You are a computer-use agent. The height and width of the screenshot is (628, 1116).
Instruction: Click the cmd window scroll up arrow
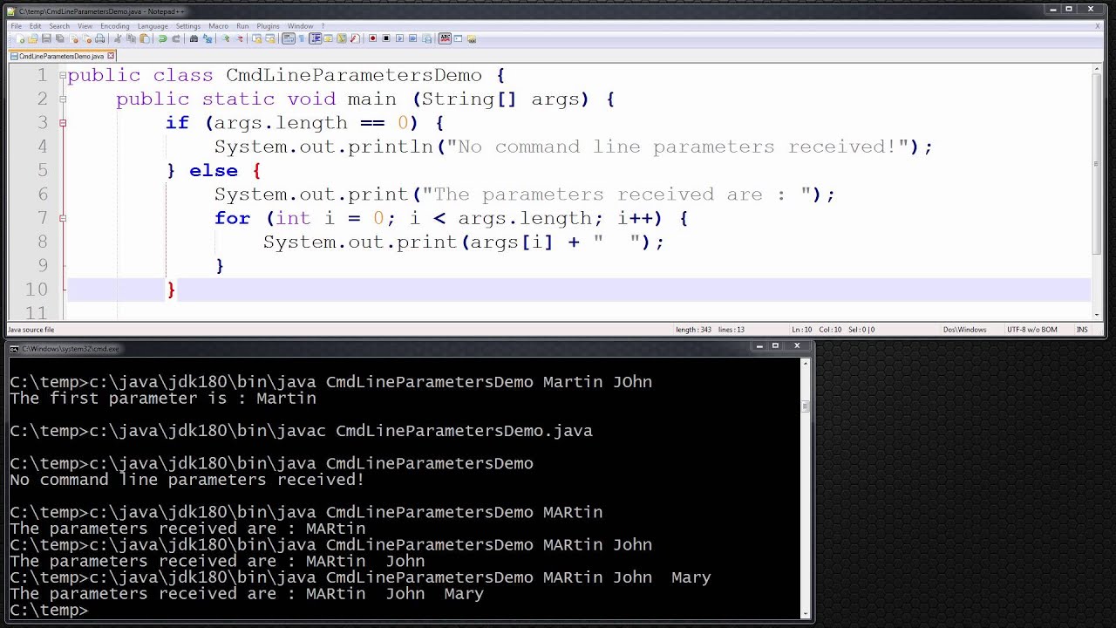click(x=805, y=365)
